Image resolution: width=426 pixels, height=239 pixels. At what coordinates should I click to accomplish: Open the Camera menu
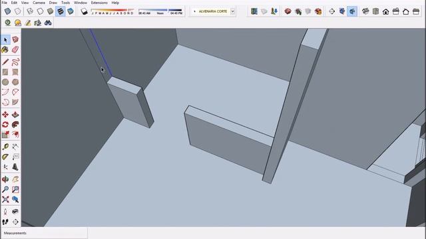[39, 3]
